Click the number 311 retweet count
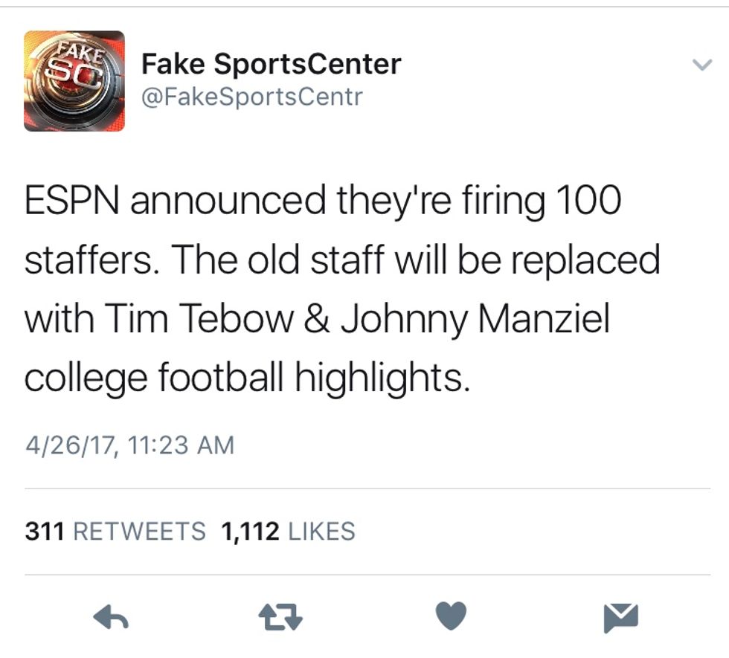Screen dimensions: 729x658 point(46,531)
